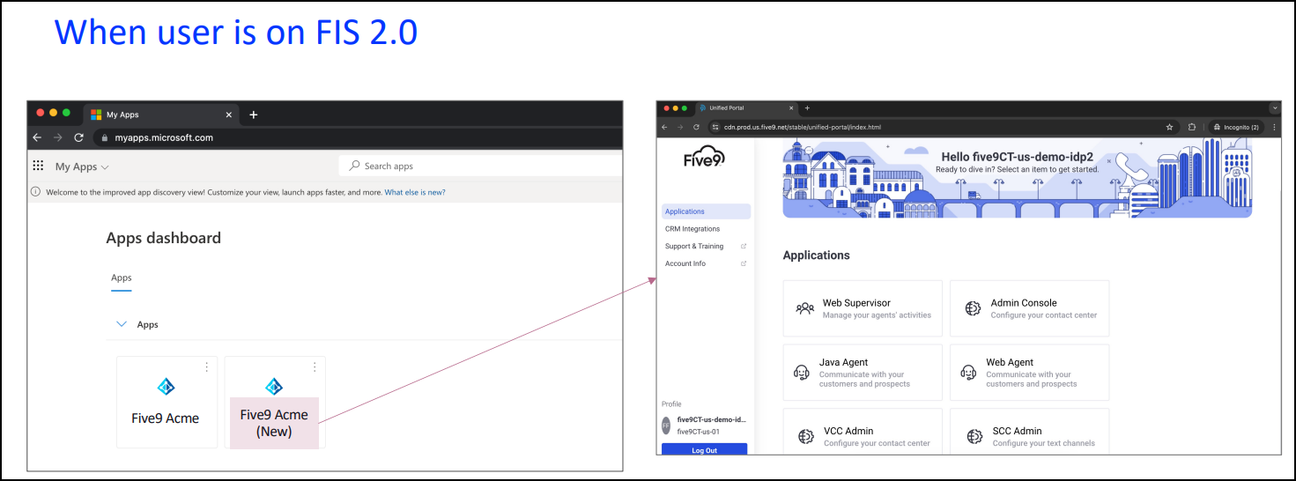Image resolution: width=1296 pixels, height=481 pixels.
Task: Click the VCC Admin gear icon
Action: point(805,436)
